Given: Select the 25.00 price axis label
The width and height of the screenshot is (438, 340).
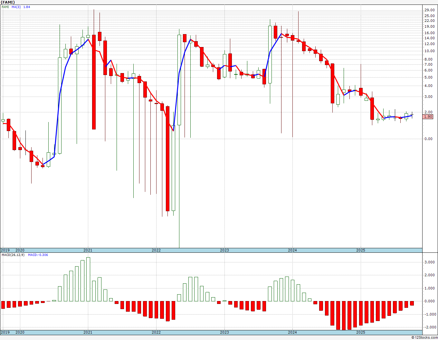Looking at the screenshot, I should tap(429, 16).
